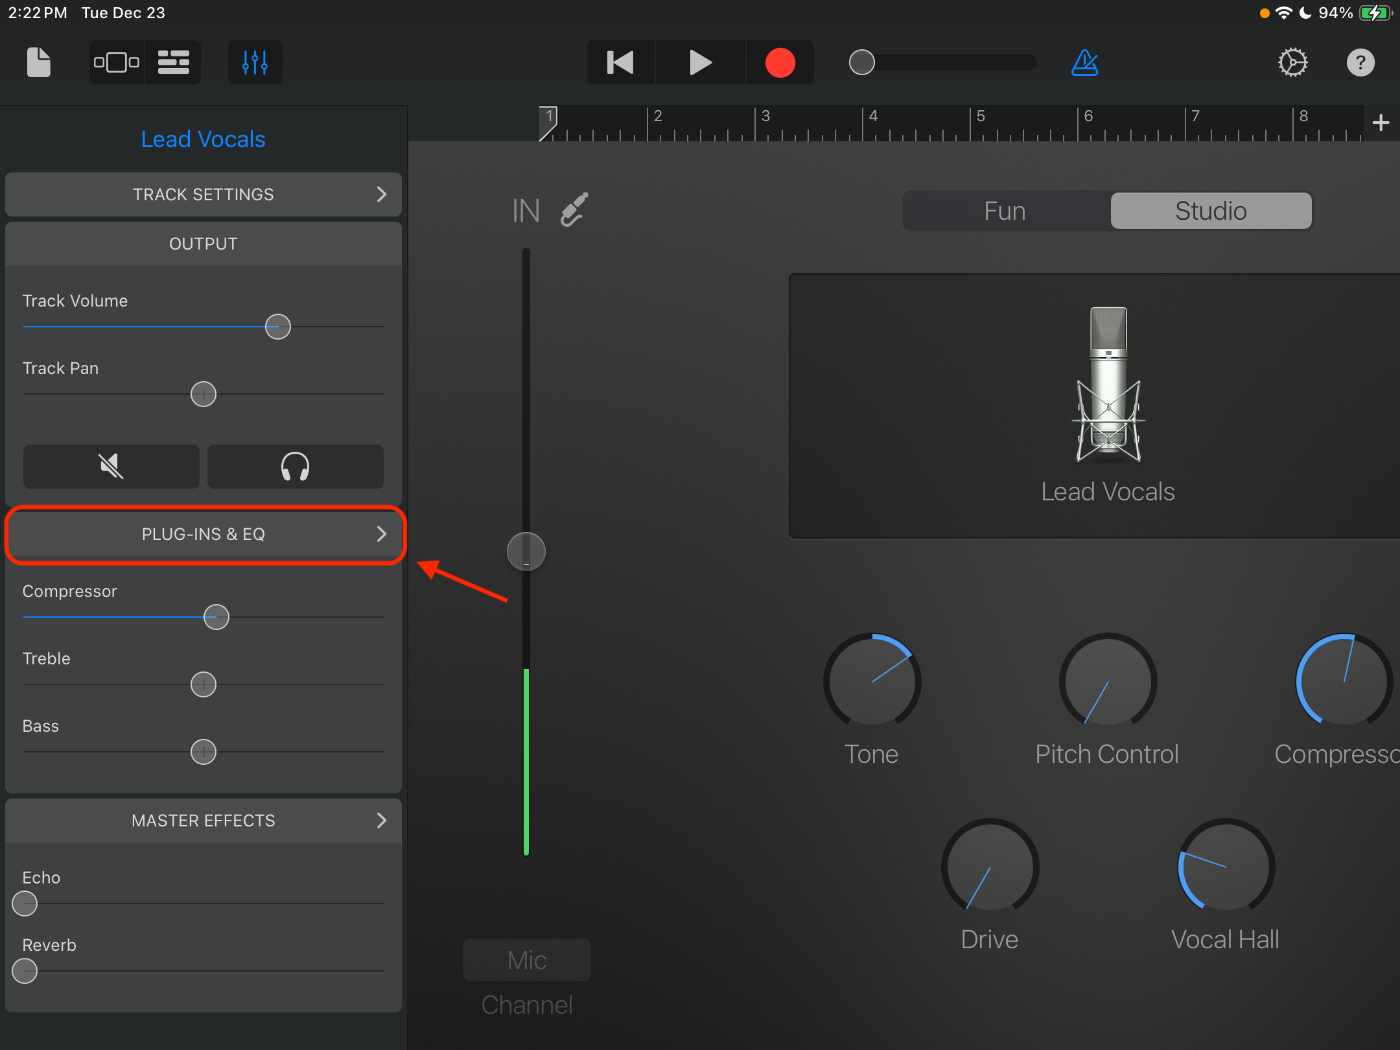The height and width of the screenshot is (1050, 1400).
Task: Add a song section with the plus button
Action: pos(1381,122)
